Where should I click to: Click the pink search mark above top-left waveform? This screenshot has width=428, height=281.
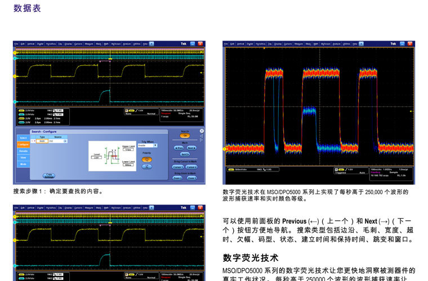click(105, 61)
